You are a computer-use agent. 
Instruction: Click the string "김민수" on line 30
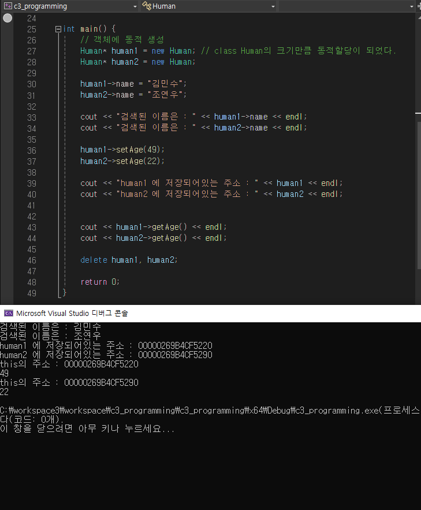coord(165,84)
